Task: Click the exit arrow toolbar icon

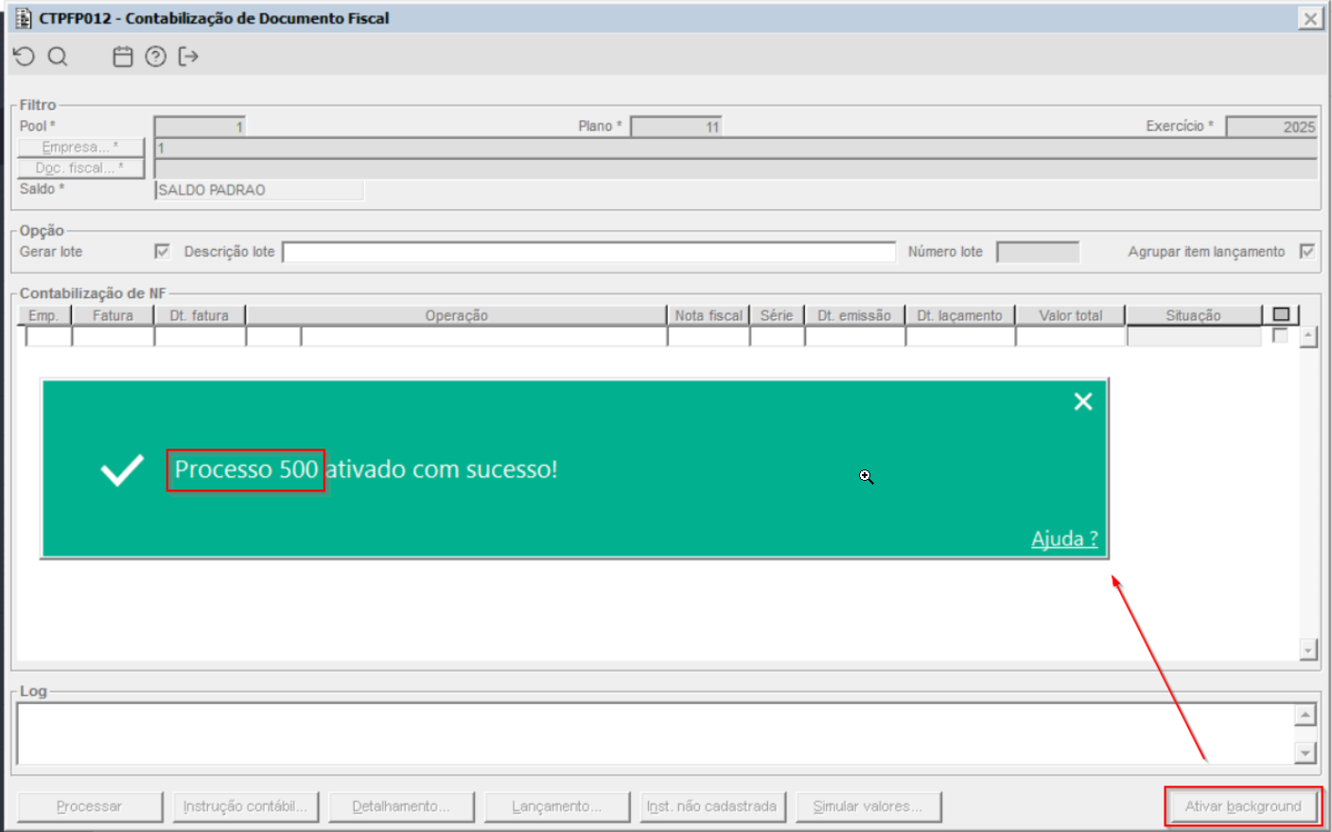Action: point(188,57)
